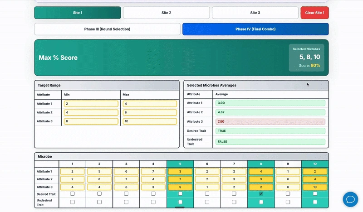
Task: Click microbe 1 Attribute 1 value field
Action: coord(72,172)
